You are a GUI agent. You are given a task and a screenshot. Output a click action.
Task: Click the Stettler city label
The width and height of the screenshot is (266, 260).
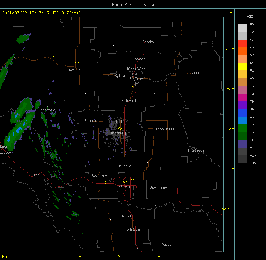pyautogui.click(x=196, y=73)
